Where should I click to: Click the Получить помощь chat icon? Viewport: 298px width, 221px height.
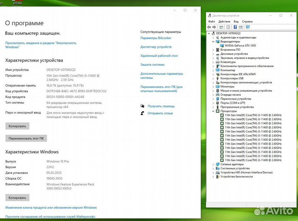coord(142,106)
